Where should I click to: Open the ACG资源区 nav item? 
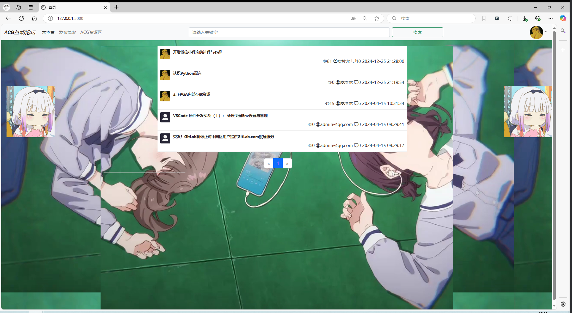91,32
